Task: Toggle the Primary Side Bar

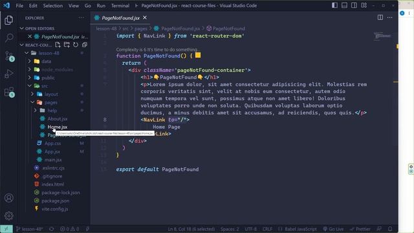Action: [x=334, y=5]
